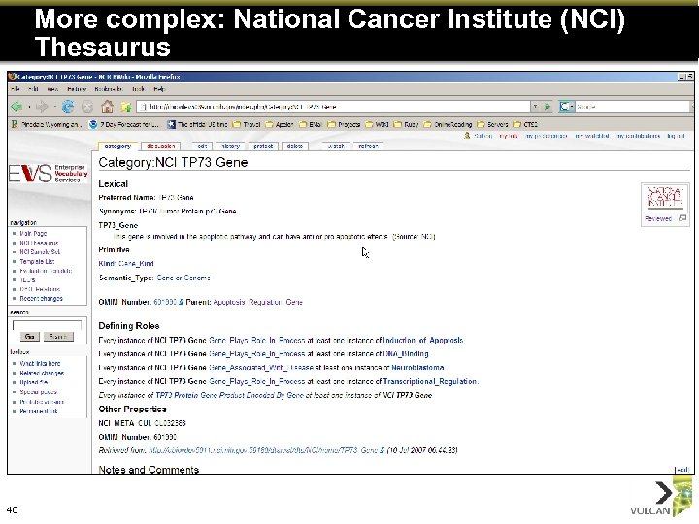Open the Travel bookmarks folder
This screenshot has width=699, height=524.
(x=247, y=124)
